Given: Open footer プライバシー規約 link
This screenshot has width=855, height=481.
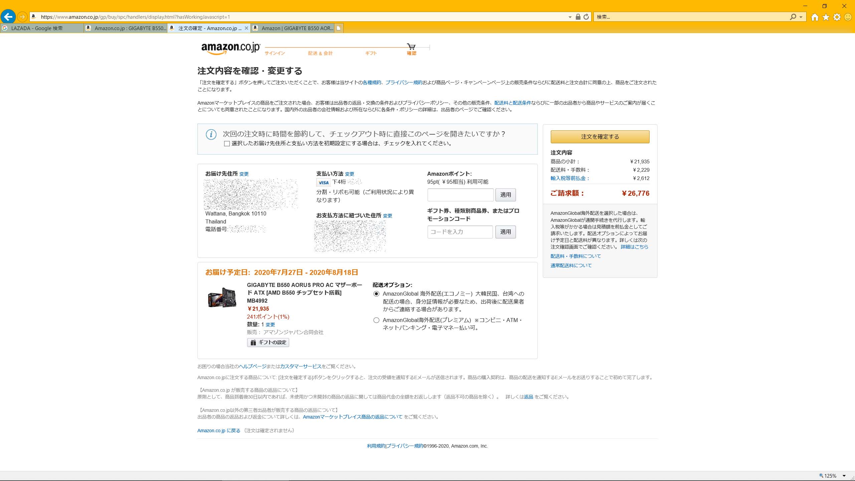Looking at the screenshot, I should click(405, 446).
